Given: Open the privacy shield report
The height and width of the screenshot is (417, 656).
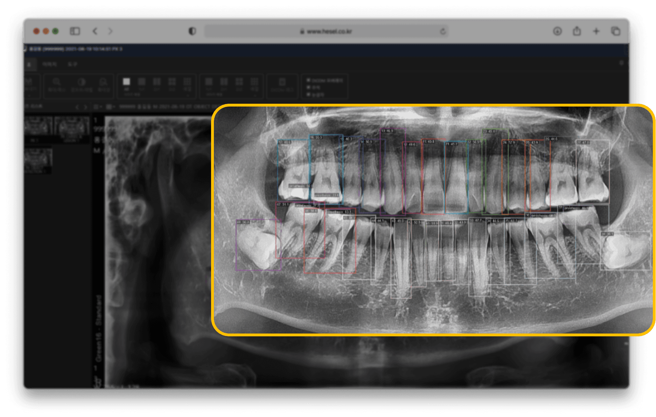Looking at the screenshot, I should [192, 31].
